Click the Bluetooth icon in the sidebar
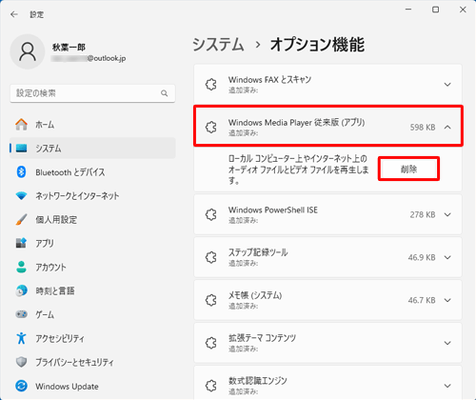Screen dimensions: 476x400 tap(21, 172)
